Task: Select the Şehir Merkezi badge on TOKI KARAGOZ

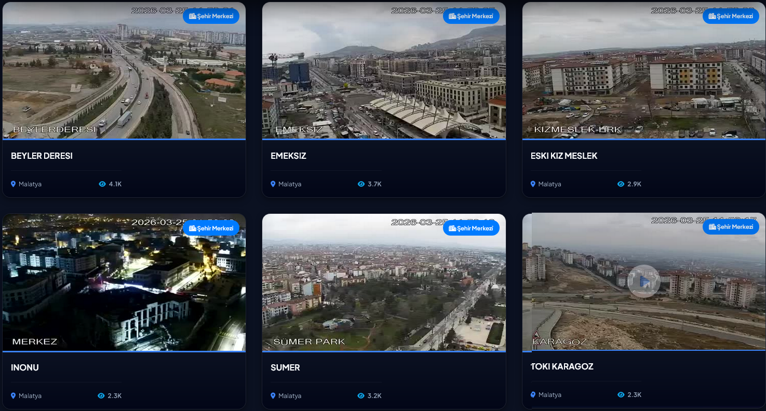Action: point(731,226)
